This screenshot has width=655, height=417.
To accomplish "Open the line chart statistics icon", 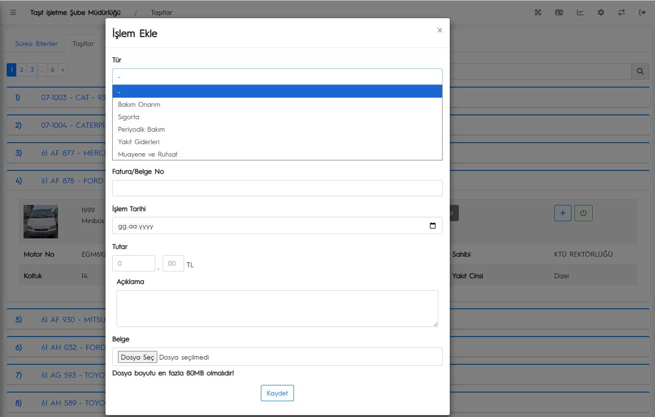I will tap(580, 12).
